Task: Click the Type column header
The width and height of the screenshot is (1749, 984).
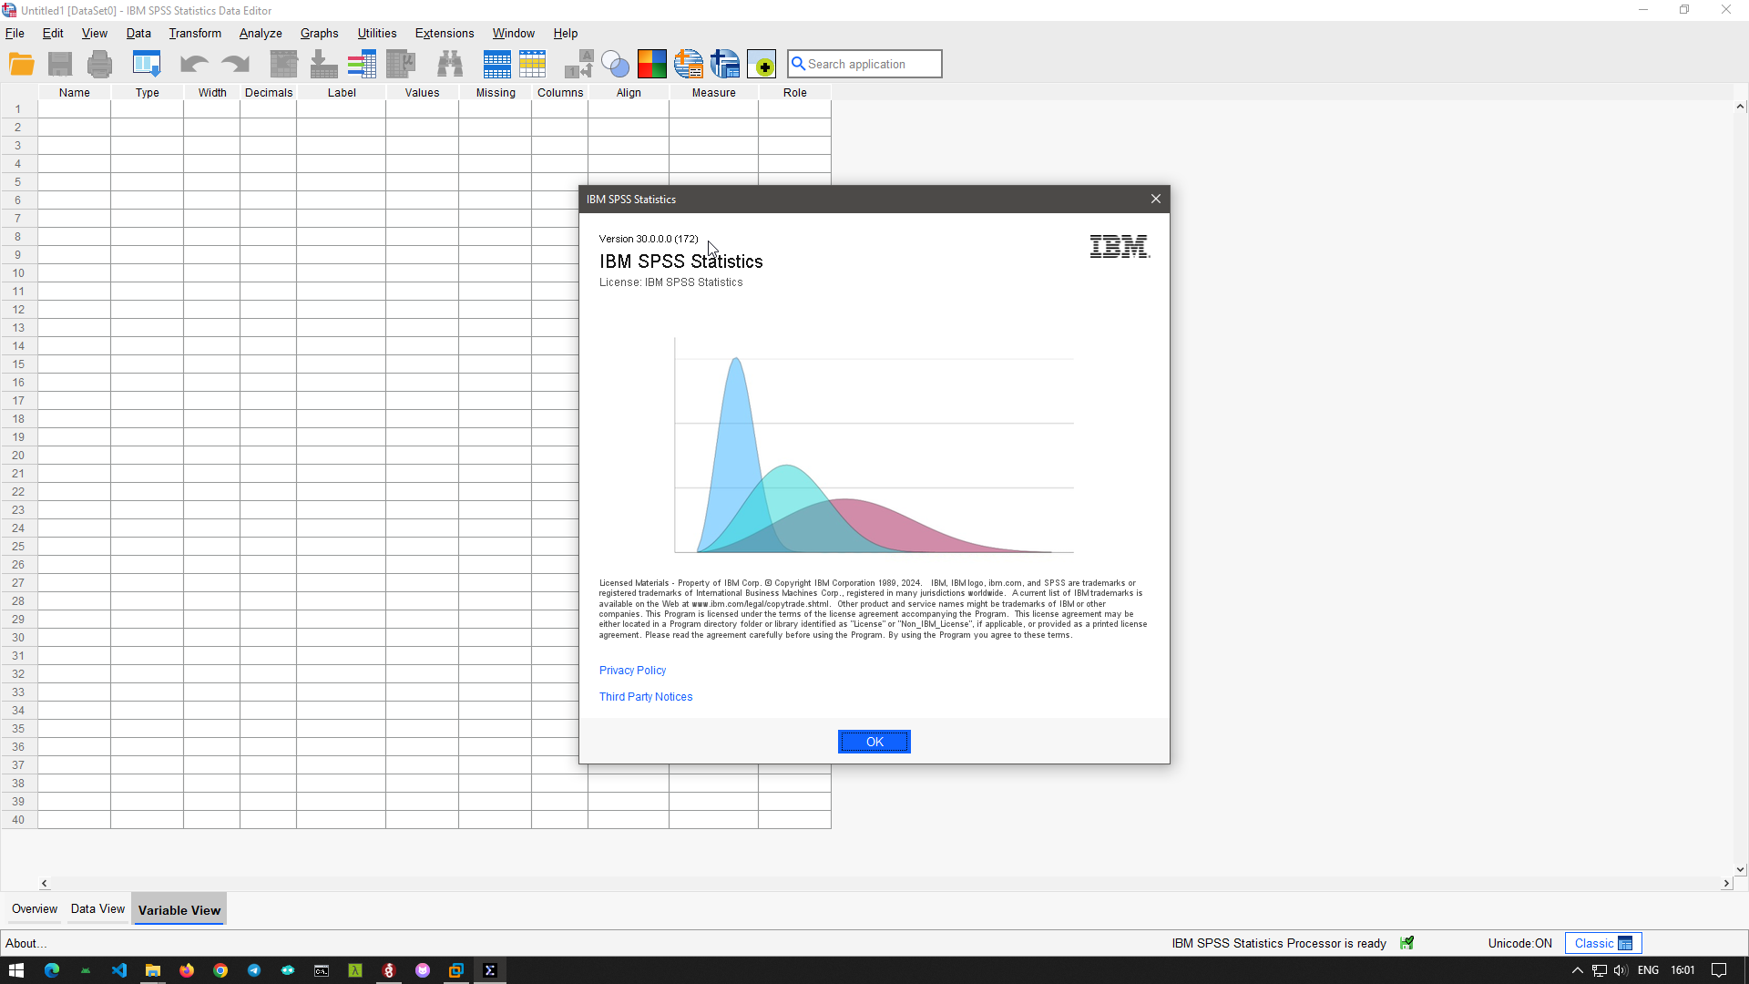Action: 148,92
